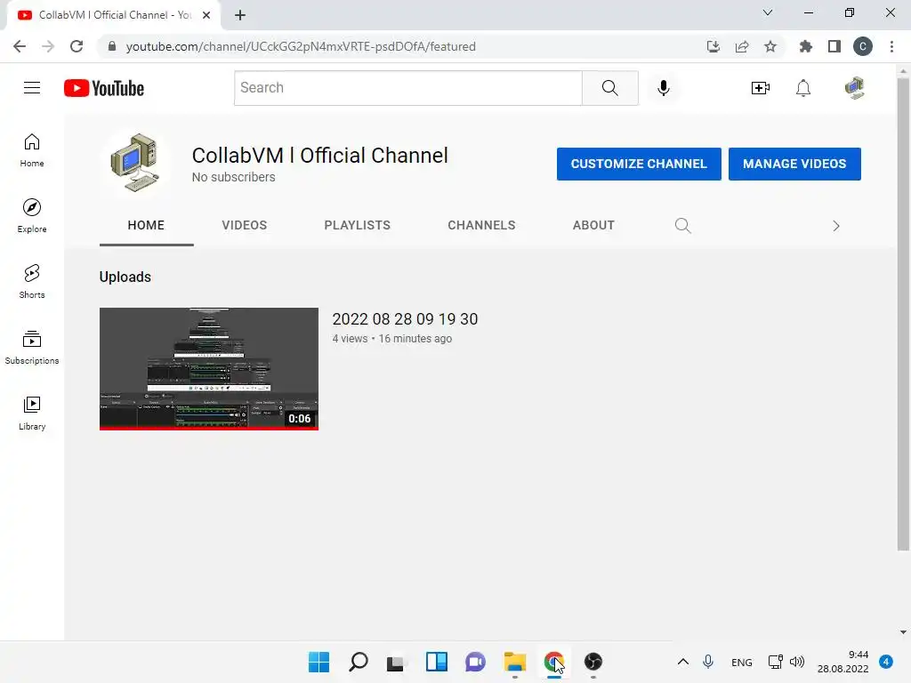Bookmark this page with the star icon
Screen dimensions: 911x683
tap(770, 46)
